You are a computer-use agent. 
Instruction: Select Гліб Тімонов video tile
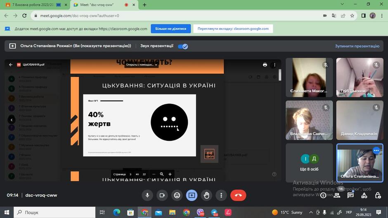(x=360, y=78)
